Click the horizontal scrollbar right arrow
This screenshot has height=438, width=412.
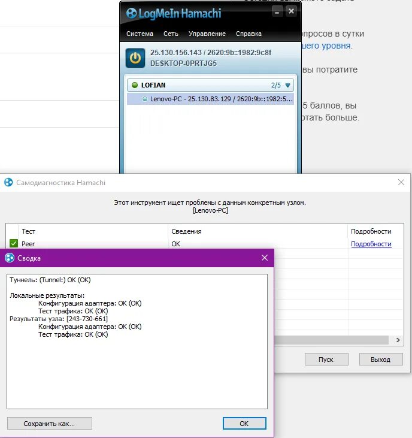(x=398, y=340)
